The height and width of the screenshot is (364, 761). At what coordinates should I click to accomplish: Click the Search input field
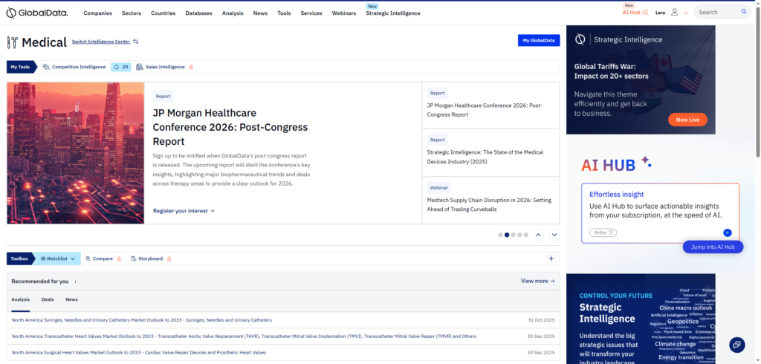click(717, 12)
